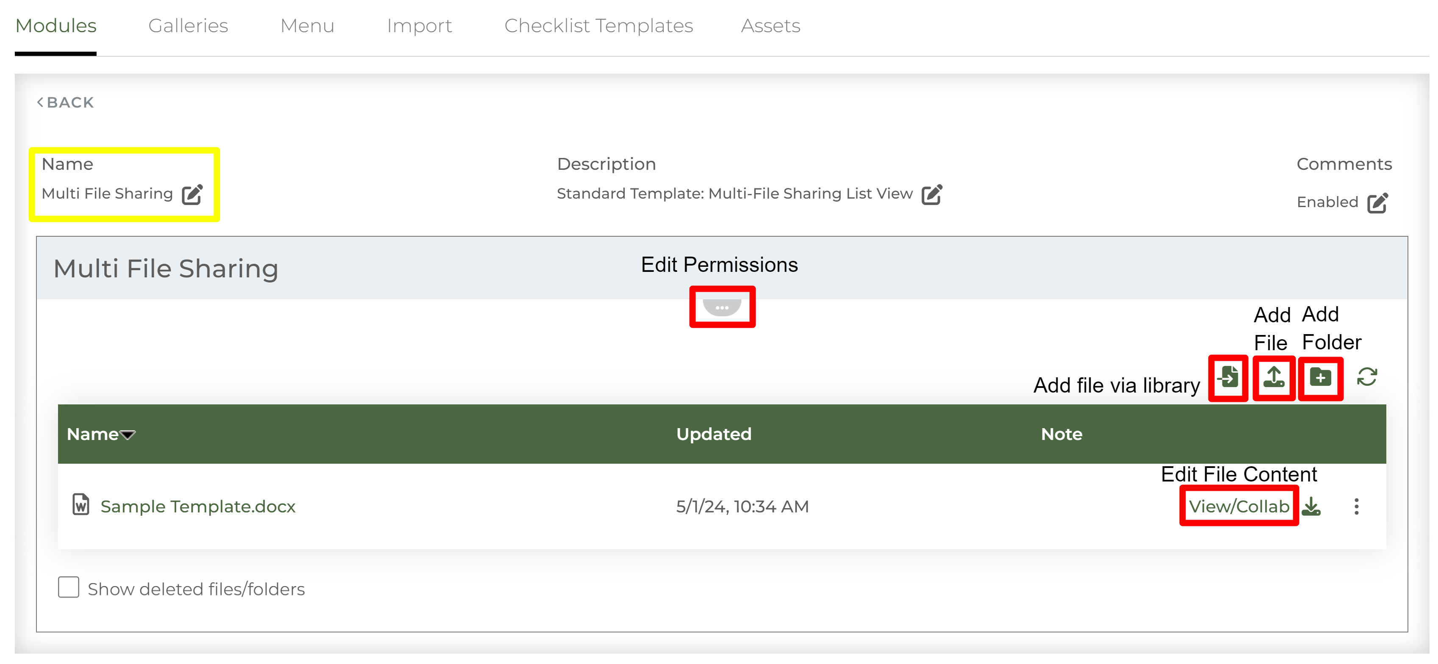
Task: Click the View/Collab link
Action: coord(1239,506)
